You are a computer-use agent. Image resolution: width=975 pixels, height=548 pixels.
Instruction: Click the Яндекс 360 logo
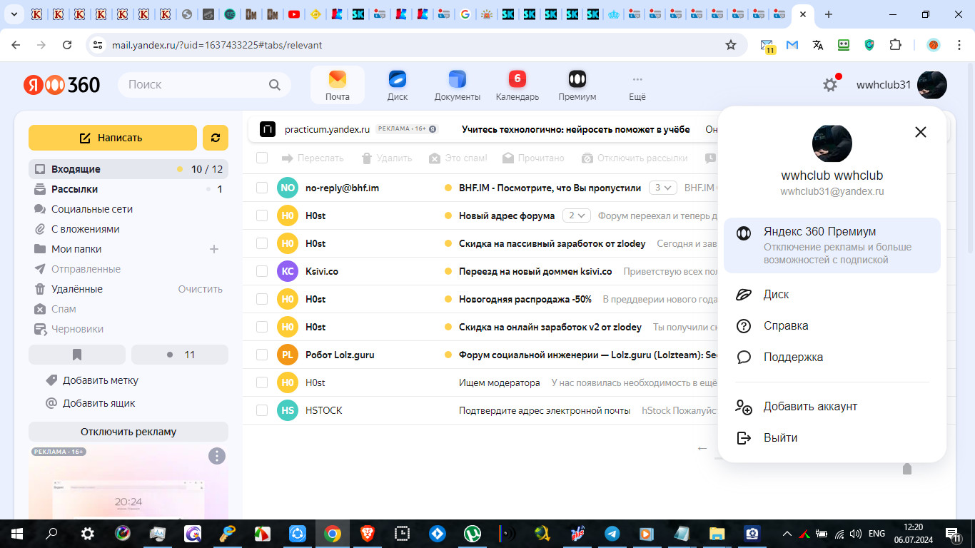[62, 85]
